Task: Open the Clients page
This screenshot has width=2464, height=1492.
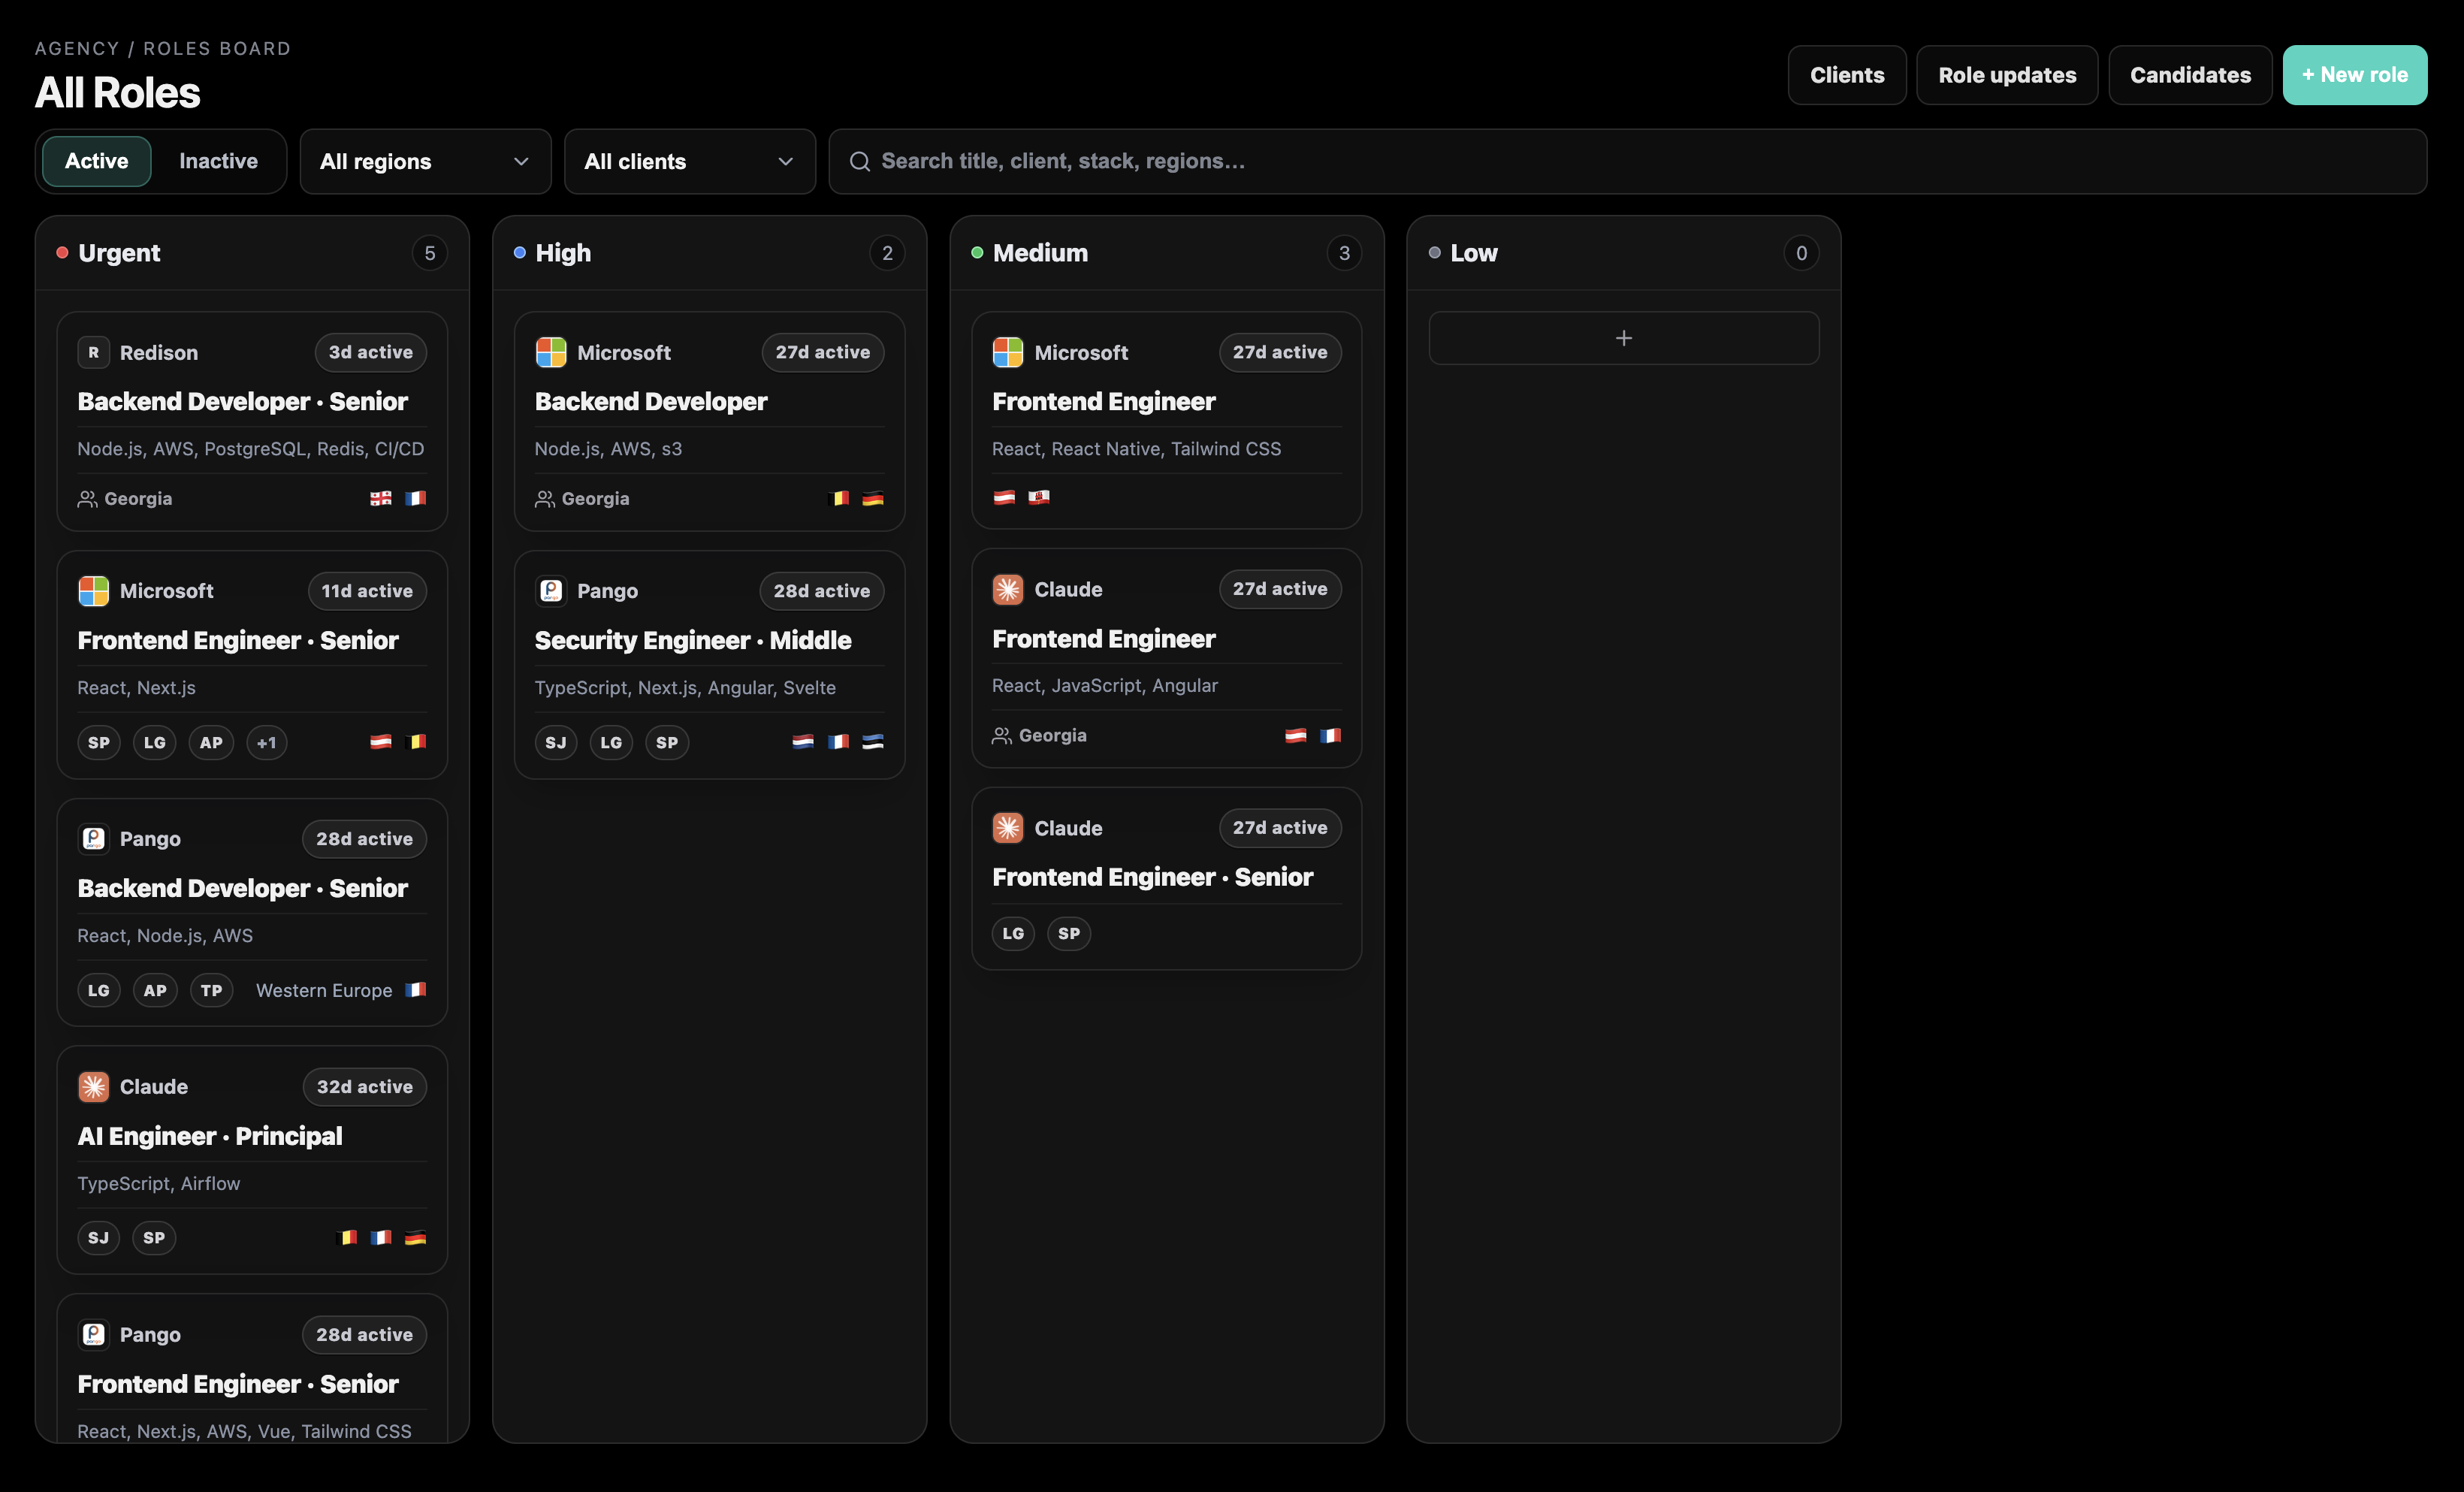Action: [1847, 75]
